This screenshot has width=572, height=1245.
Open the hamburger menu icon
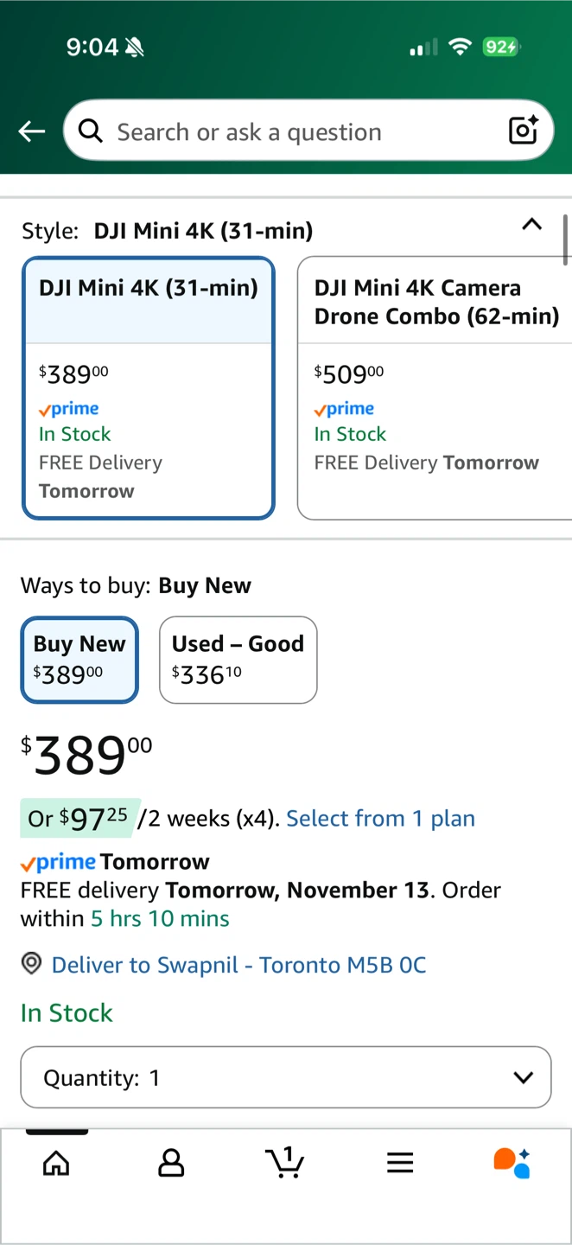400,1163
